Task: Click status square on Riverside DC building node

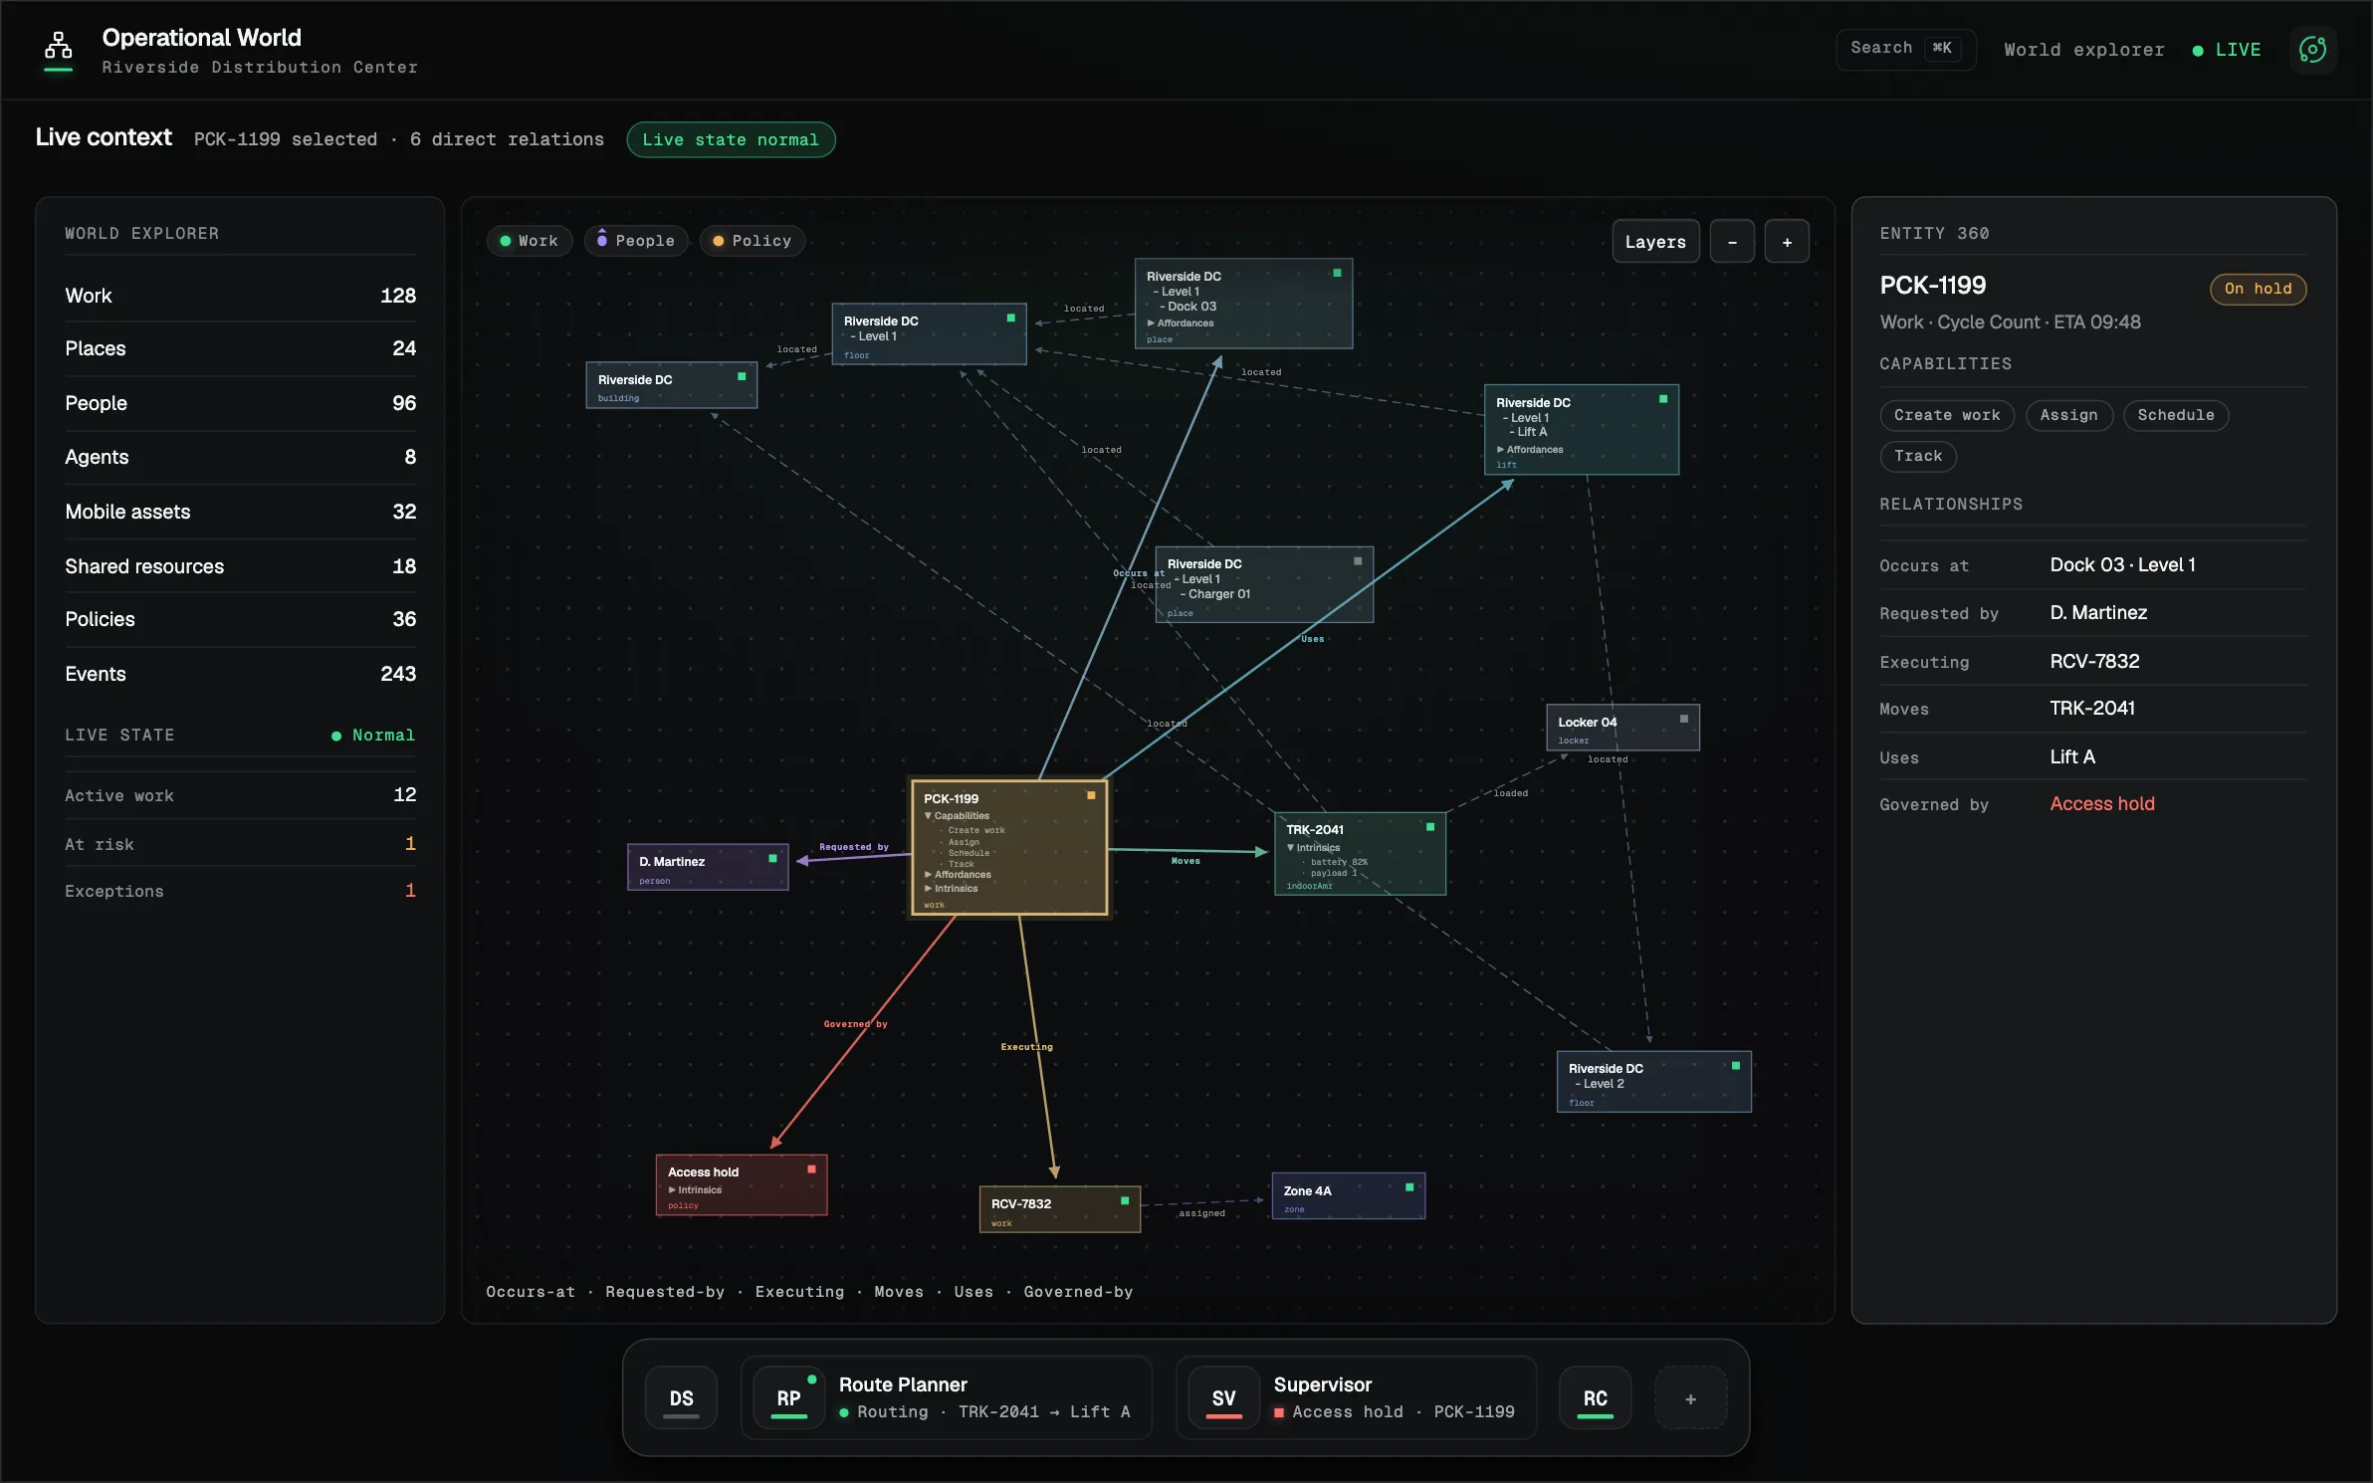Action: point(742,376)
